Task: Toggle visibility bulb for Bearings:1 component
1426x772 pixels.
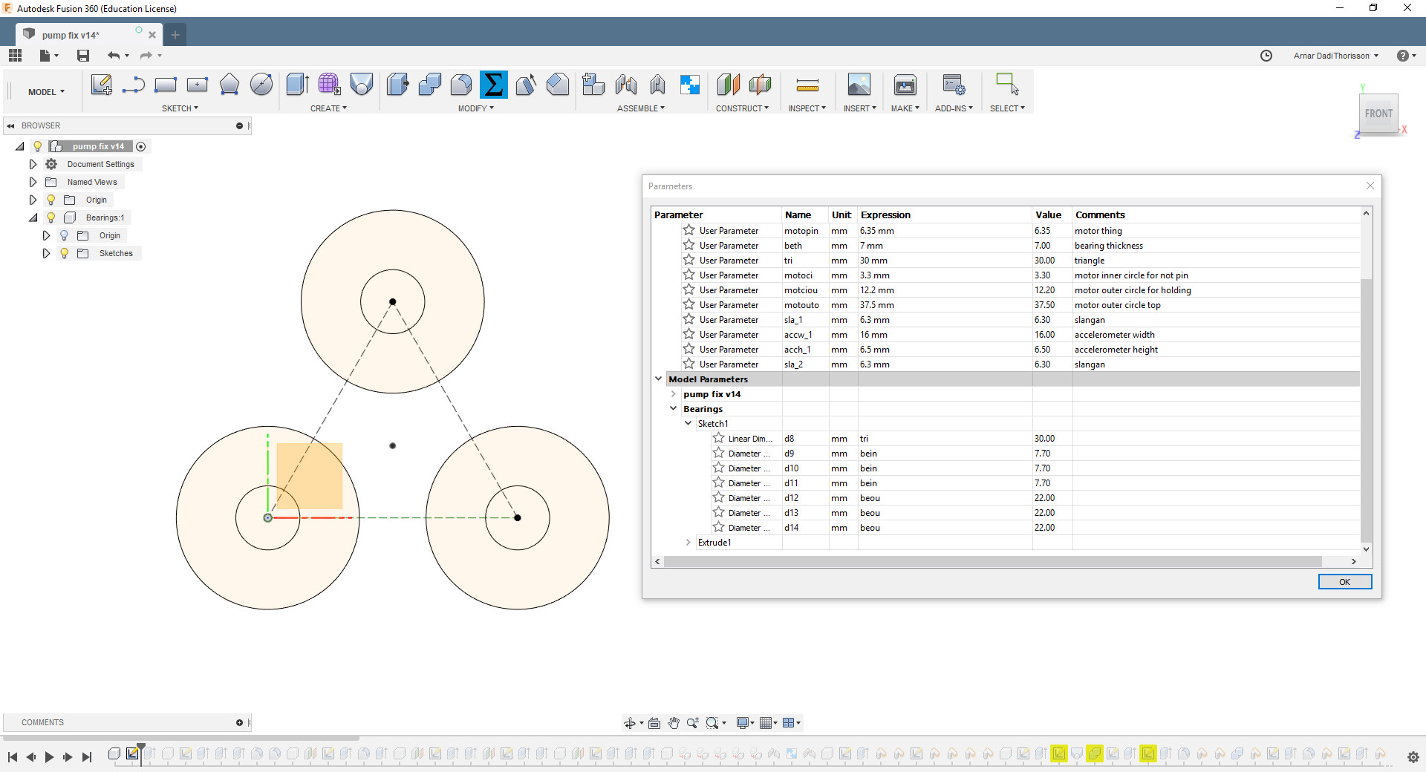Action: click(x=51, y=217)
